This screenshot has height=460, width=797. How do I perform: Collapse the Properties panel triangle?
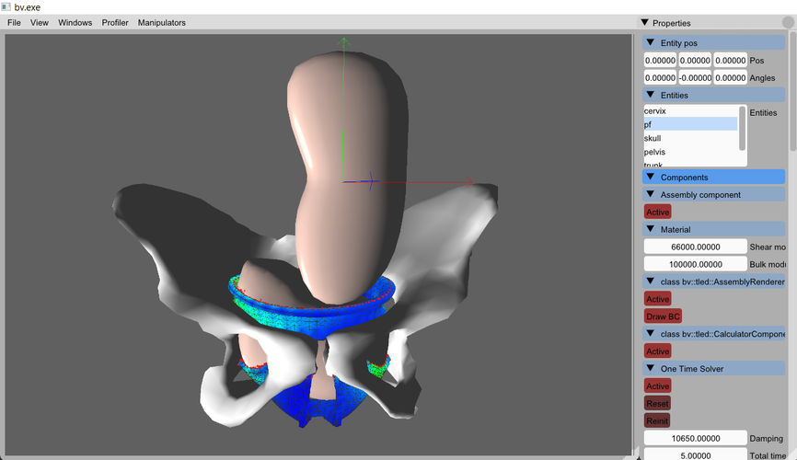pyautogui.click(x=644, y=22)
